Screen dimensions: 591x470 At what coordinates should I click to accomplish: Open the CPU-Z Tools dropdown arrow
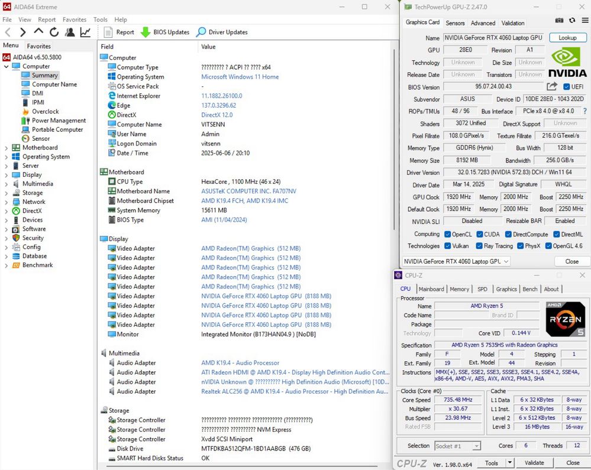pyautogui.click(x=509, y=462)
